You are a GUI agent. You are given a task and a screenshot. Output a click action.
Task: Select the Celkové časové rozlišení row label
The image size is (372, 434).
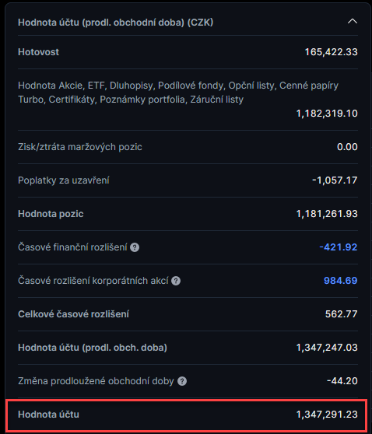tap(73, 314)
